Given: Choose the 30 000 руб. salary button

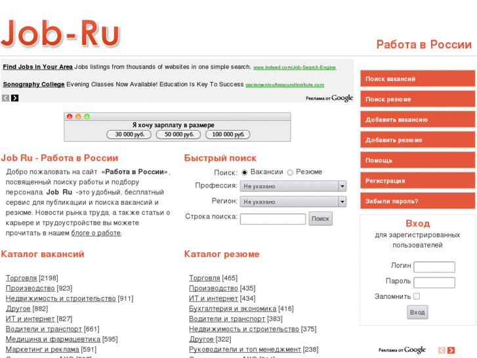Looking at the screenshot, I should pyautogui.click(x=129, y=135).
